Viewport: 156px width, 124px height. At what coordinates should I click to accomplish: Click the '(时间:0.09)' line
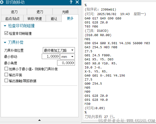point(95,108)
